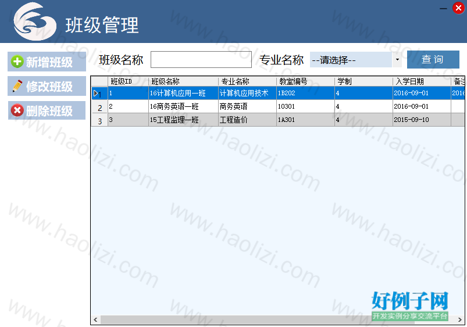The width and height of the screenshot is (467, 327).
Task: Click the date cell 2015-09-10
Action: click(422, 120)
